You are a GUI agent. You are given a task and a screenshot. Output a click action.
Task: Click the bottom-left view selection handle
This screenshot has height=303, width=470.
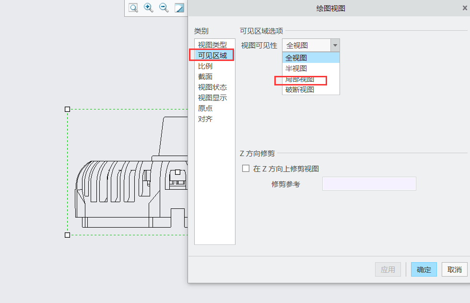[68, 235]
